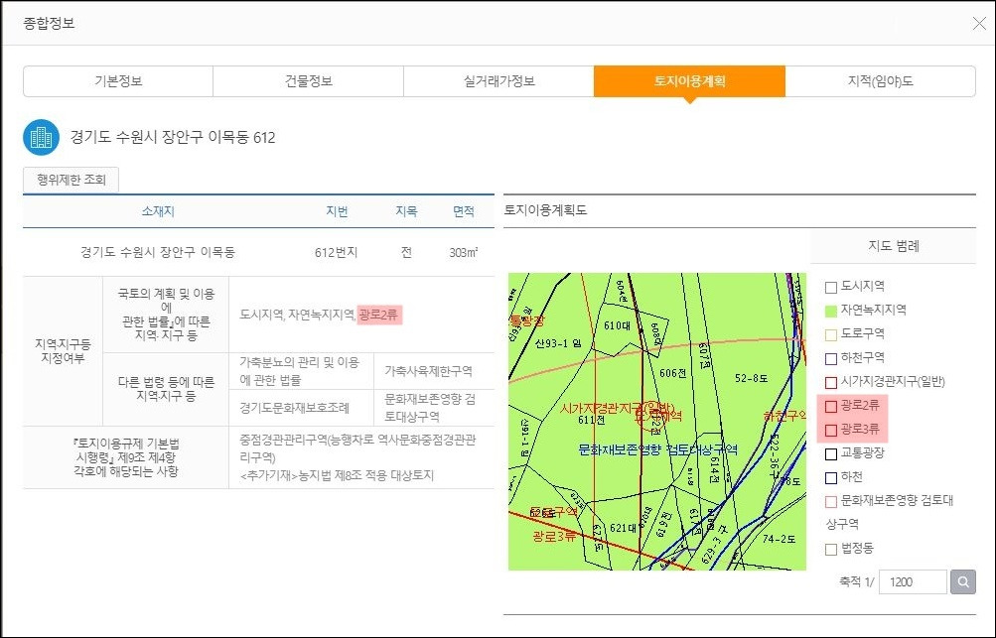Click the green 자연녹지지역 legend swatch

coord(831,312)
